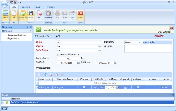Screen dimensions: 176x111
Task: Switch to the ดูแลระบบ ribbon tab
Action: 26,7
